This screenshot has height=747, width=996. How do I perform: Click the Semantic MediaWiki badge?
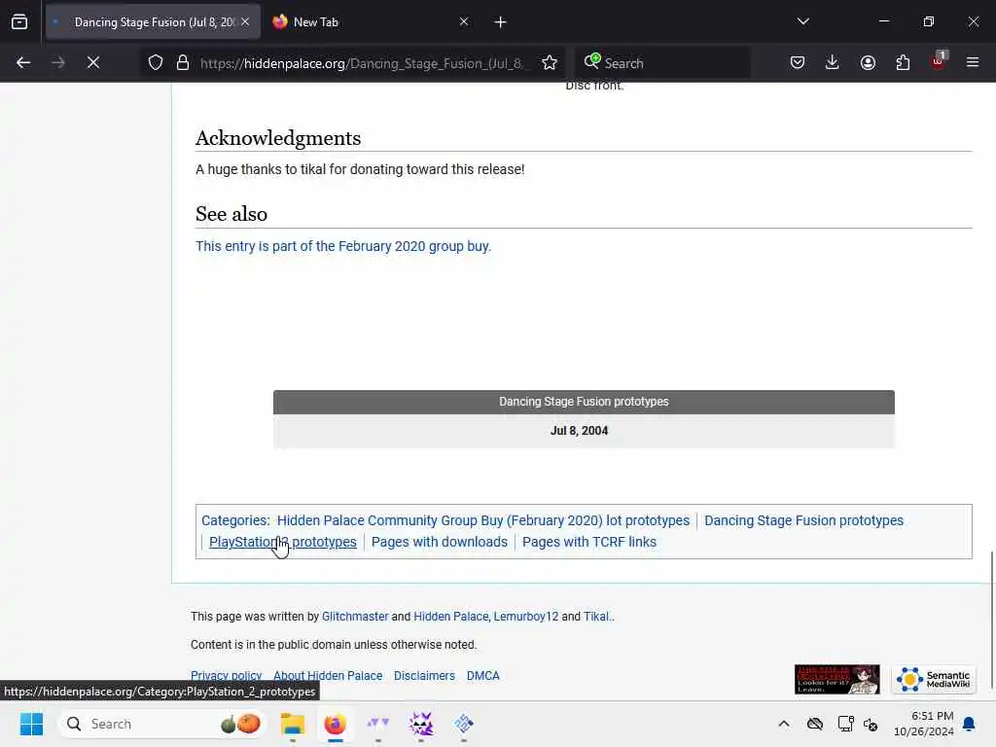pos(934,680)
